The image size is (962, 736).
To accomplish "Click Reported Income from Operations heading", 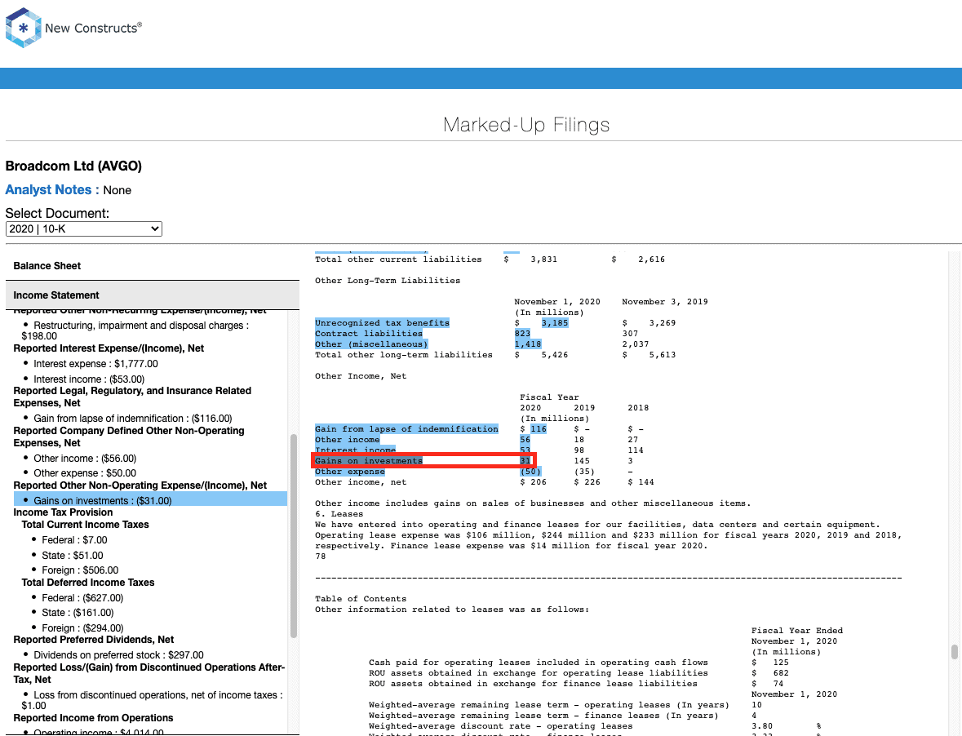I will [x=93, y=717].
